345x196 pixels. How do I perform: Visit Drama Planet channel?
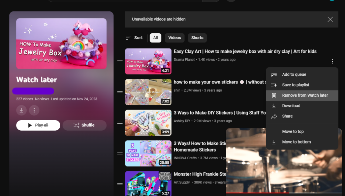[x=184, y=60]
